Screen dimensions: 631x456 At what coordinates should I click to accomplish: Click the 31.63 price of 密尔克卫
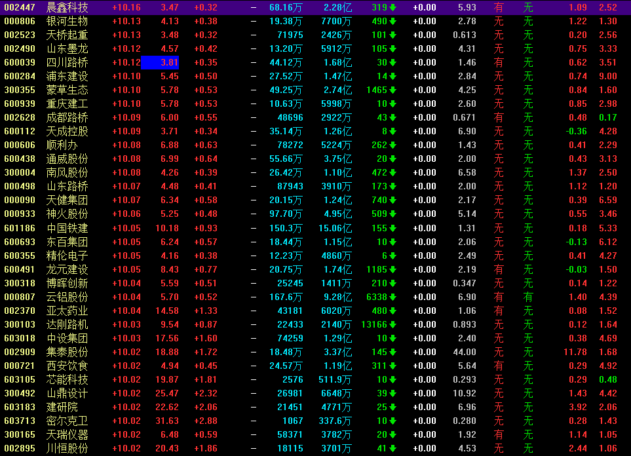(167, 421)
